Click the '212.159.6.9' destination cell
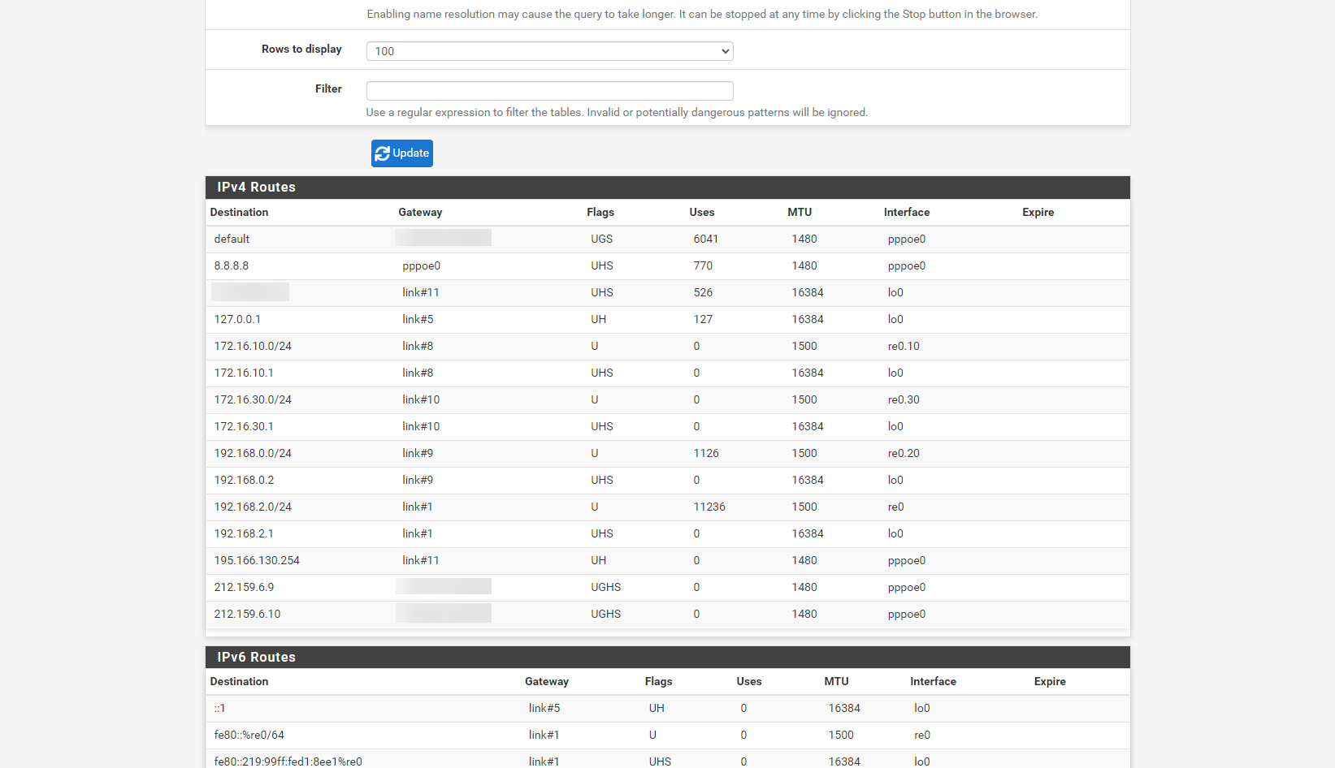 pyautogui.click(x=244, y=588)
